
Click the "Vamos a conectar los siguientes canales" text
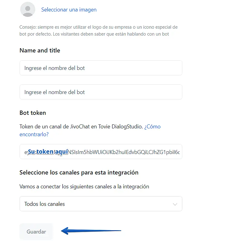[x=84, y=187]
